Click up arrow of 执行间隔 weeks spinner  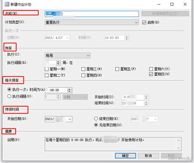[58, 62]
